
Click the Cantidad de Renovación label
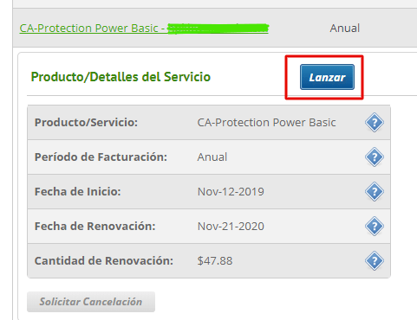coord(104,261)
